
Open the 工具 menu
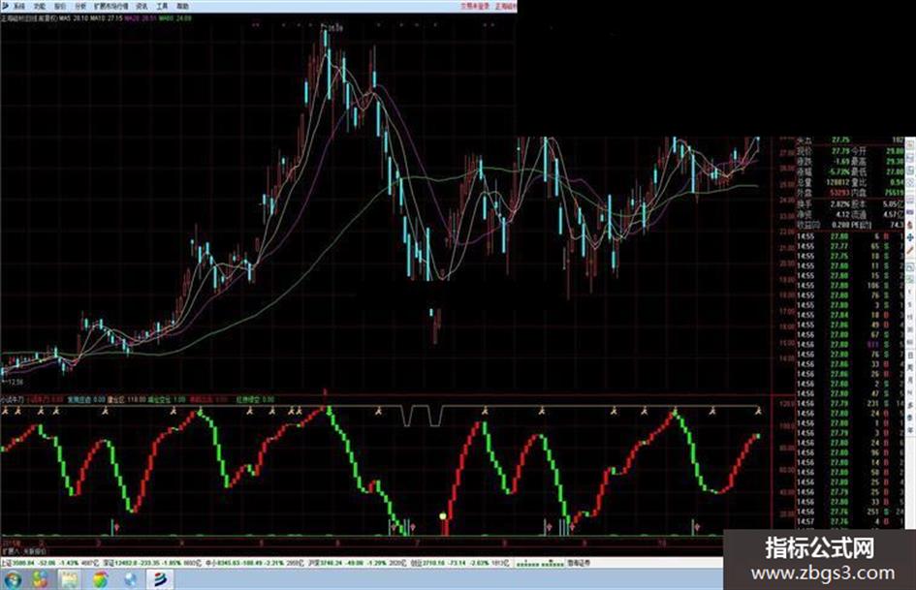162,7
